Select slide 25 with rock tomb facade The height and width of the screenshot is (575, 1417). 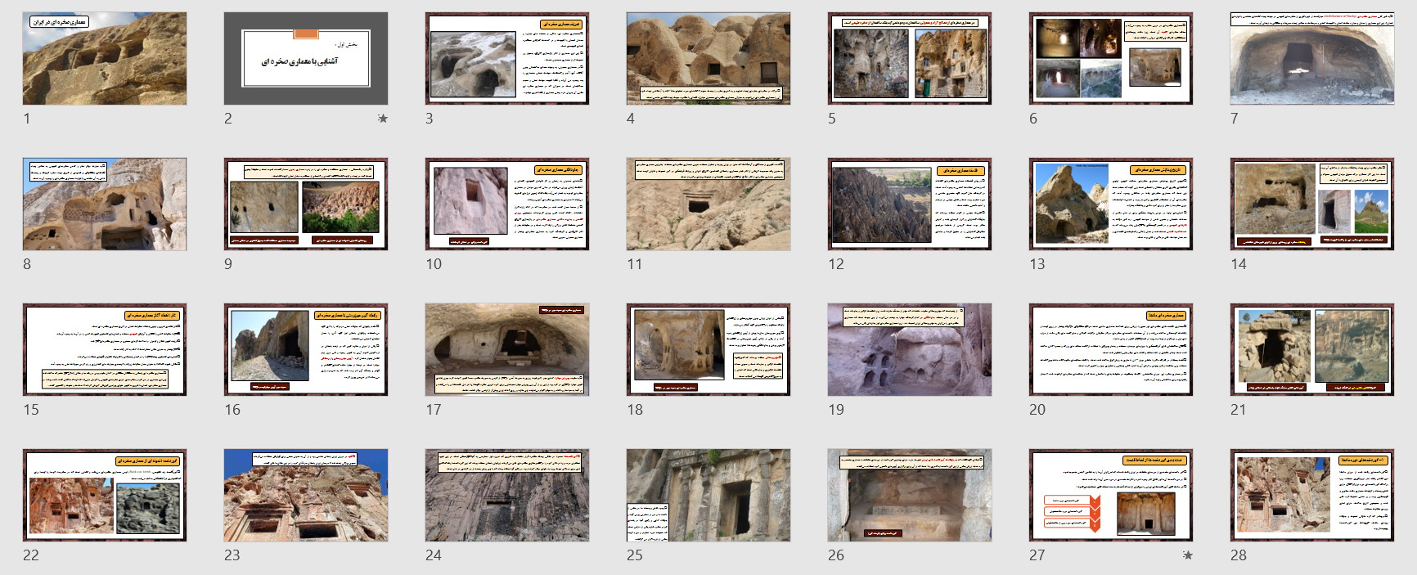tap(708, 495)
